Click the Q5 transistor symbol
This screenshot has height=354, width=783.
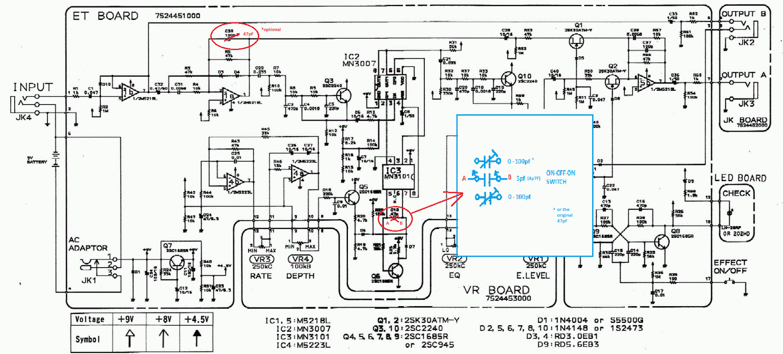pos(352,197)
